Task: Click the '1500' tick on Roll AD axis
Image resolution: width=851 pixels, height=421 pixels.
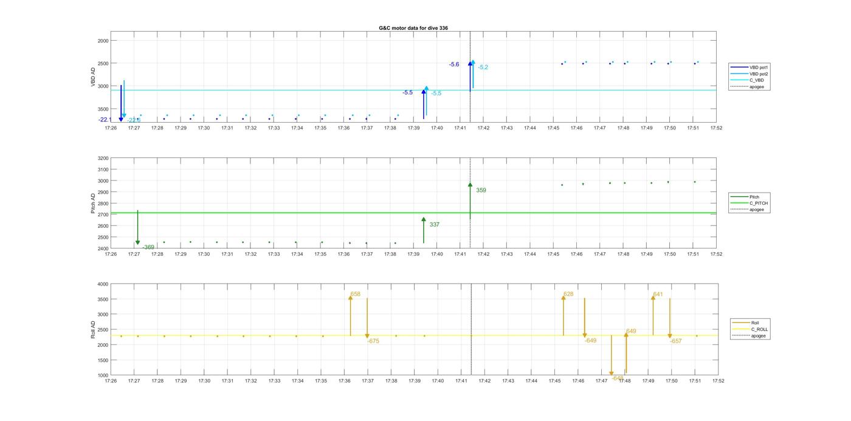Action: click(103, 360)
